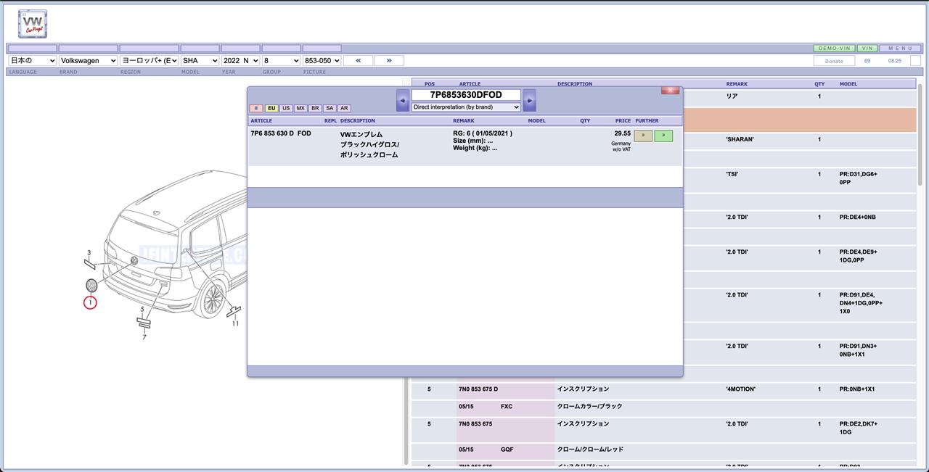The width and height of the screenshot is (929, 472).
Task: Click position 1 circled marker in diagram
Action: (90, 302)
